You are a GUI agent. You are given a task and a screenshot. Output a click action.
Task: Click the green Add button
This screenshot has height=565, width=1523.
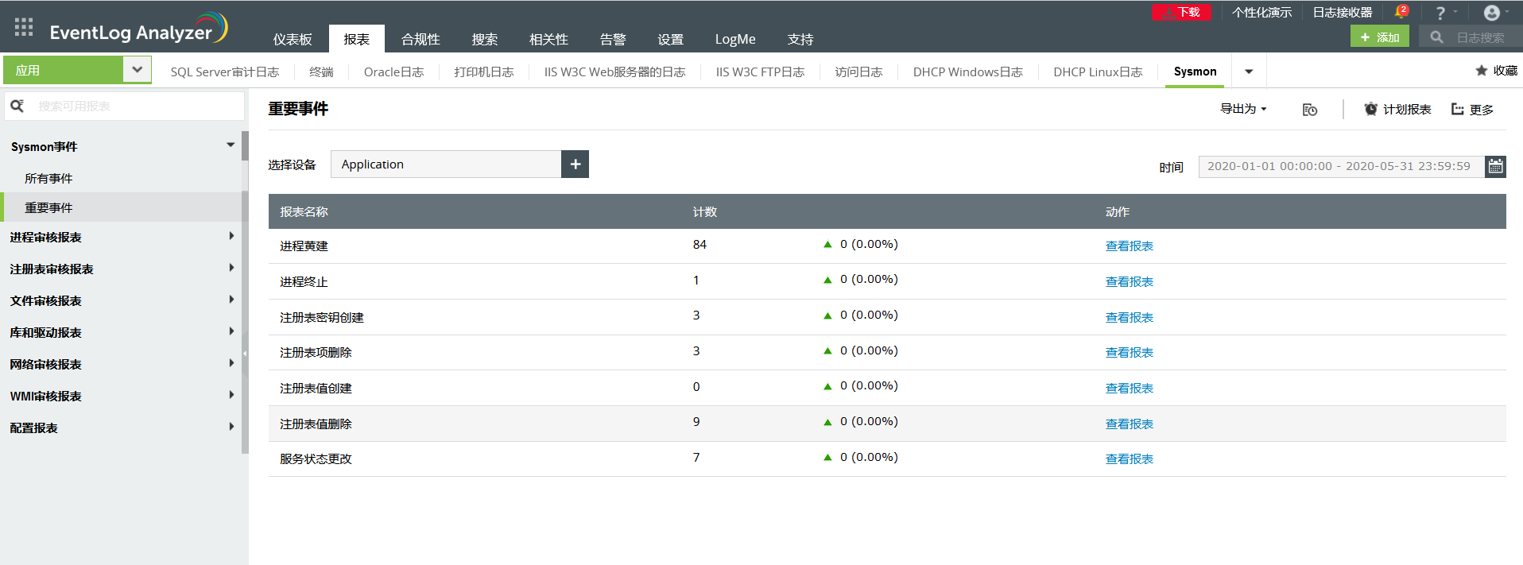(1380, 37)
